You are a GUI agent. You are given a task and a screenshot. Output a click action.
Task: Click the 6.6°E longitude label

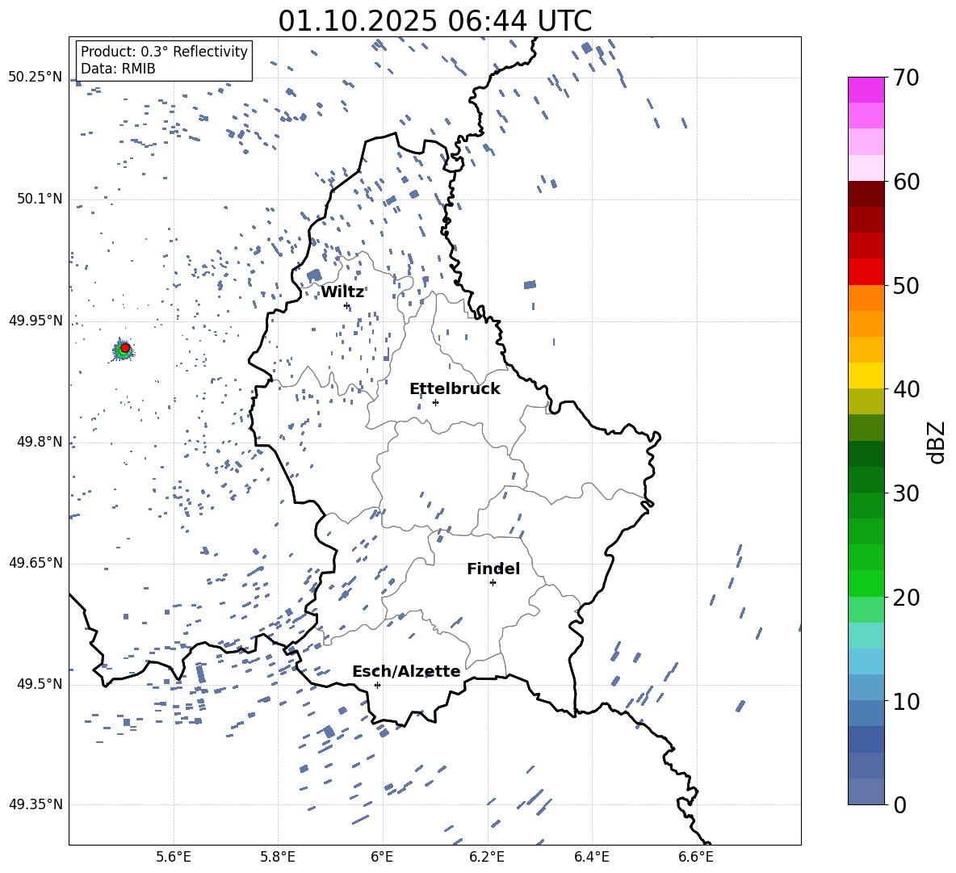pos(696,857)
